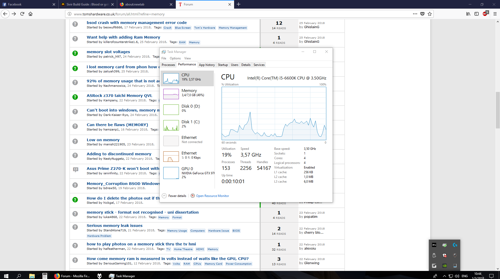Show the Firefox sidebar
500x279 pixels.
pos(477,14)
